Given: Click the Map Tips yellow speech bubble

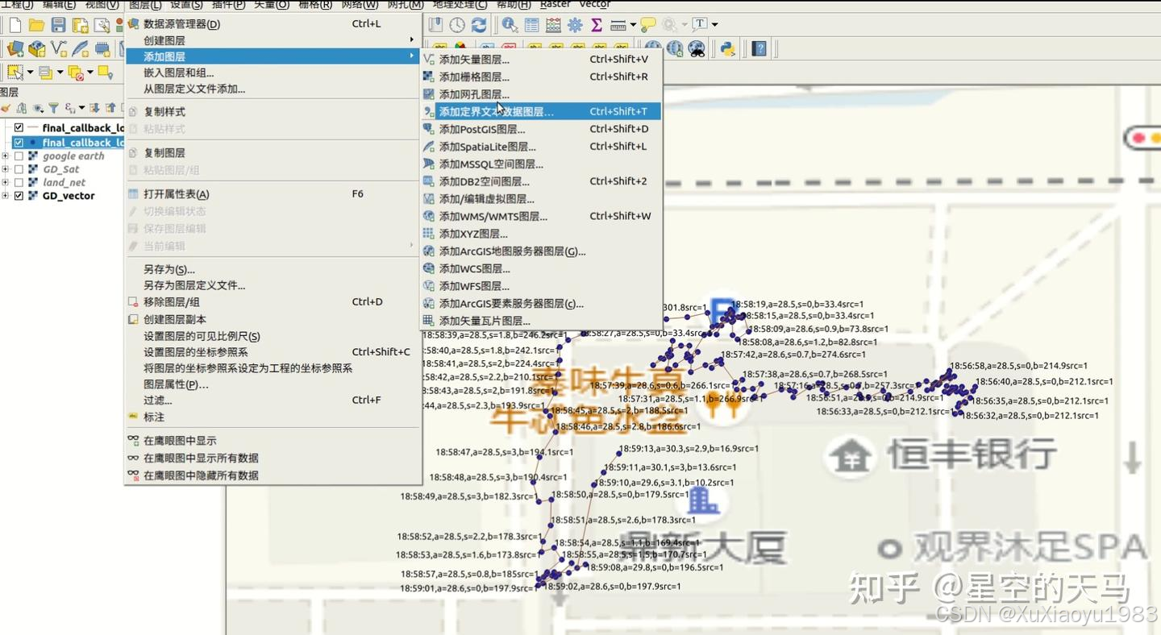Looking at the screenshot, I should [x=647, y=25].
